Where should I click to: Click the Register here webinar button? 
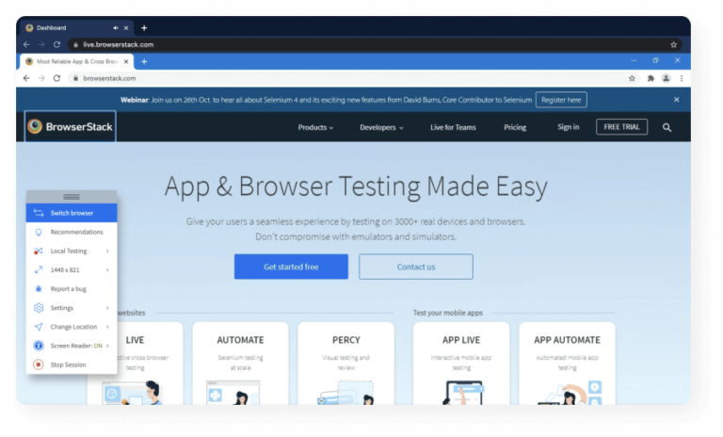561,99
